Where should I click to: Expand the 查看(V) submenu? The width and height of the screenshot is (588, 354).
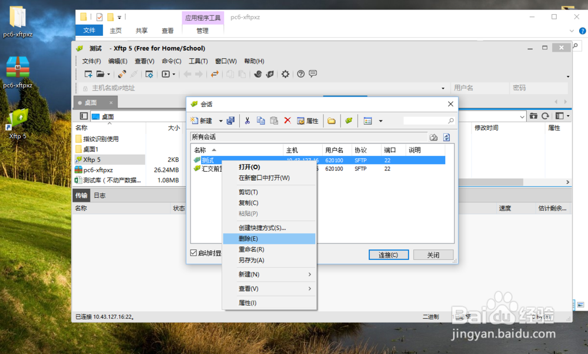click(x=270, y=288)
